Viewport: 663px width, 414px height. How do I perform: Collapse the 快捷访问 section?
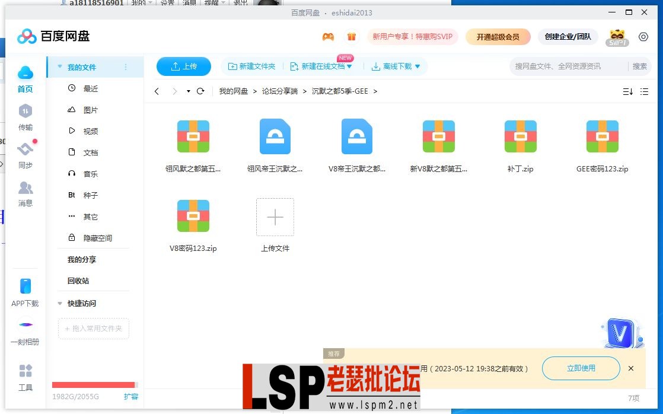click(x=59, y=303)
